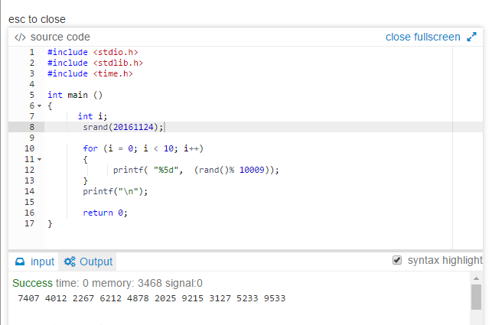Image resolution: width=492 pixels, height=325 pixels.
Task: Click the input tray icon
Action: (x=20, y=262)
